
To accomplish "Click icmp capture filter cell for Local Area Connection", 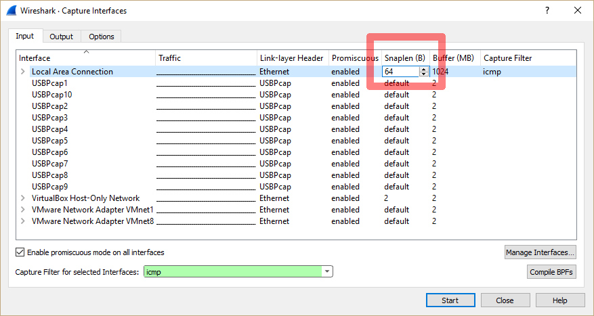I will [492, 72].
